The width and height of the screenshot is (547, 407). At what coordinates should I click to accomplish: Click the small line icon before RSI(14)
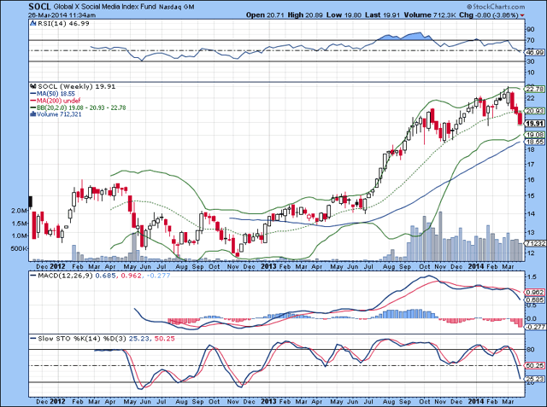pyautogui.click(x=33, y=23)
